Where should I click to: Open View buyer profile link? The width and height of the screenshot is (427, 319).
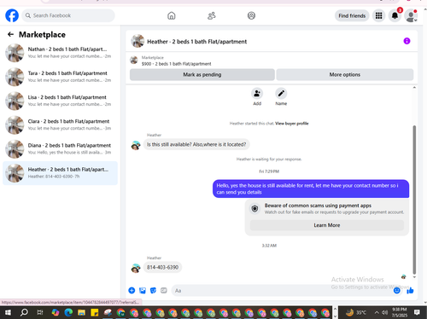click(x=292, y=124)
